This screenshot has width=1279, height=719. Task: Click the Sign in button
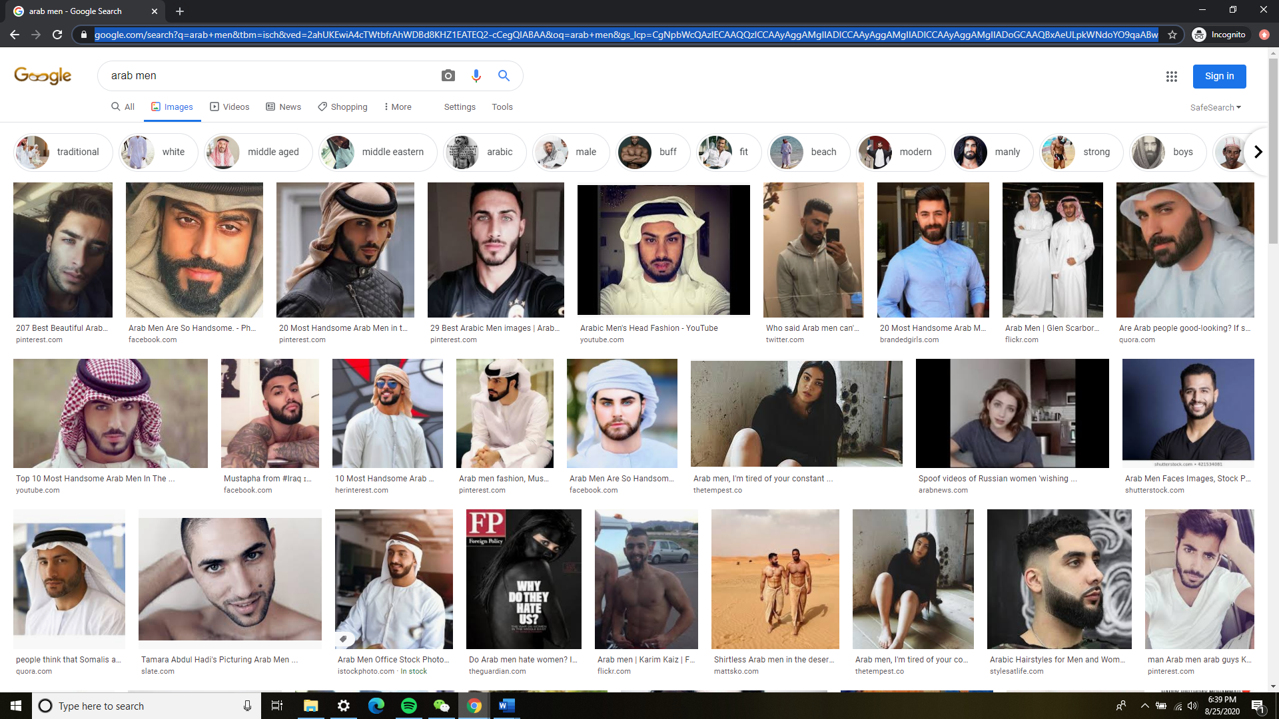pyautogui.click(x=1219, y=77)
